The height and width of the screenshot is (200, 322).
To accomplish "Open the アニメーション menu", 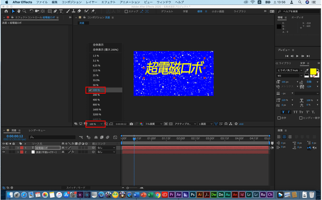I will 130,2.
